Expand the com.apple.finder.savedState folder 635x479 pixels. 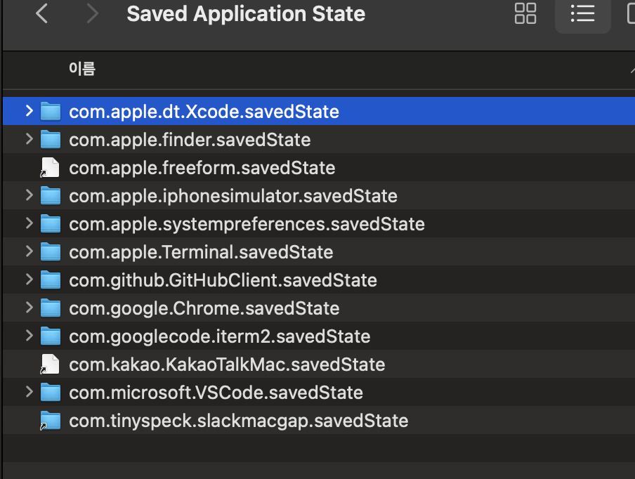click(x=29, y=139)
